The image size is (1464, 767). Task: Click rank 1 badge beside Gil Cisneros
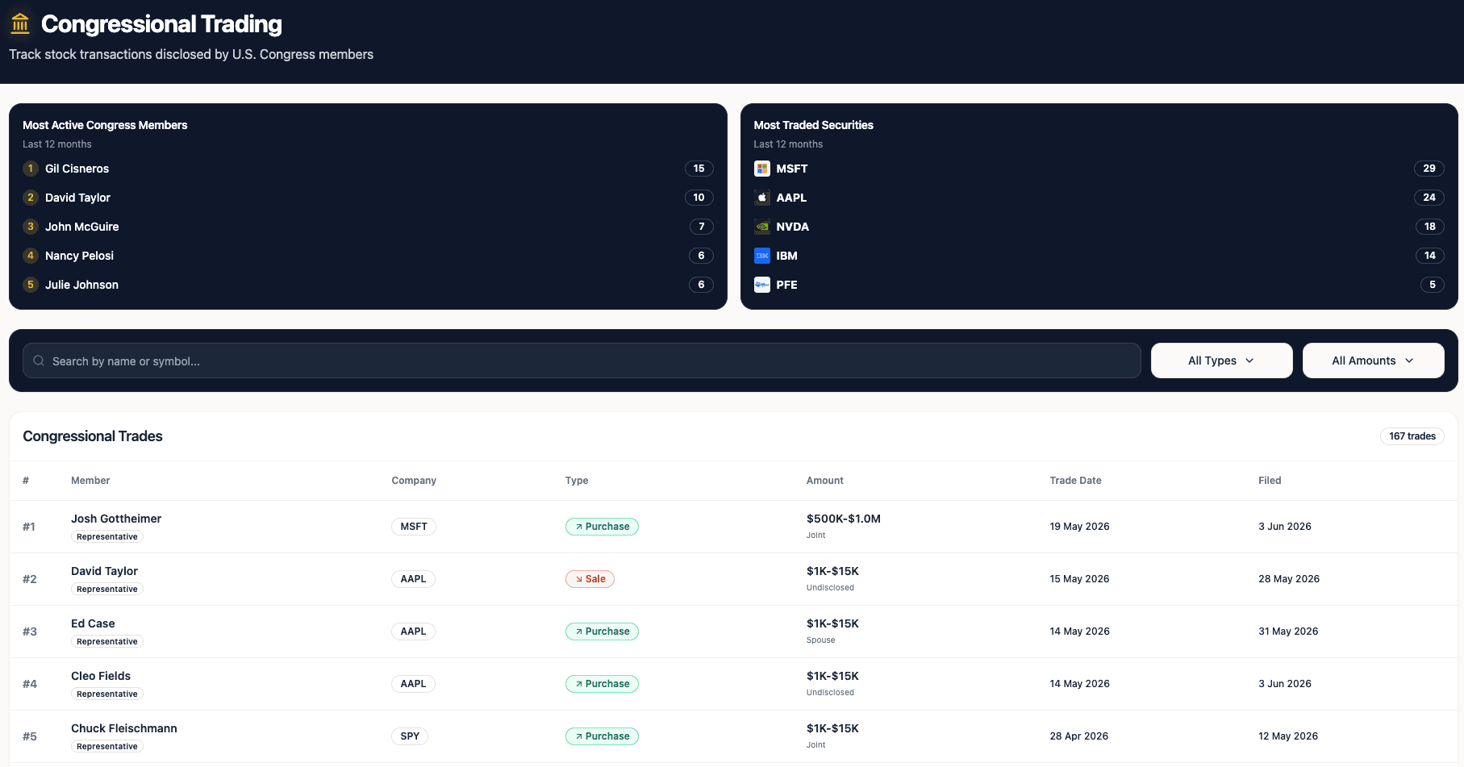(31, 169)
